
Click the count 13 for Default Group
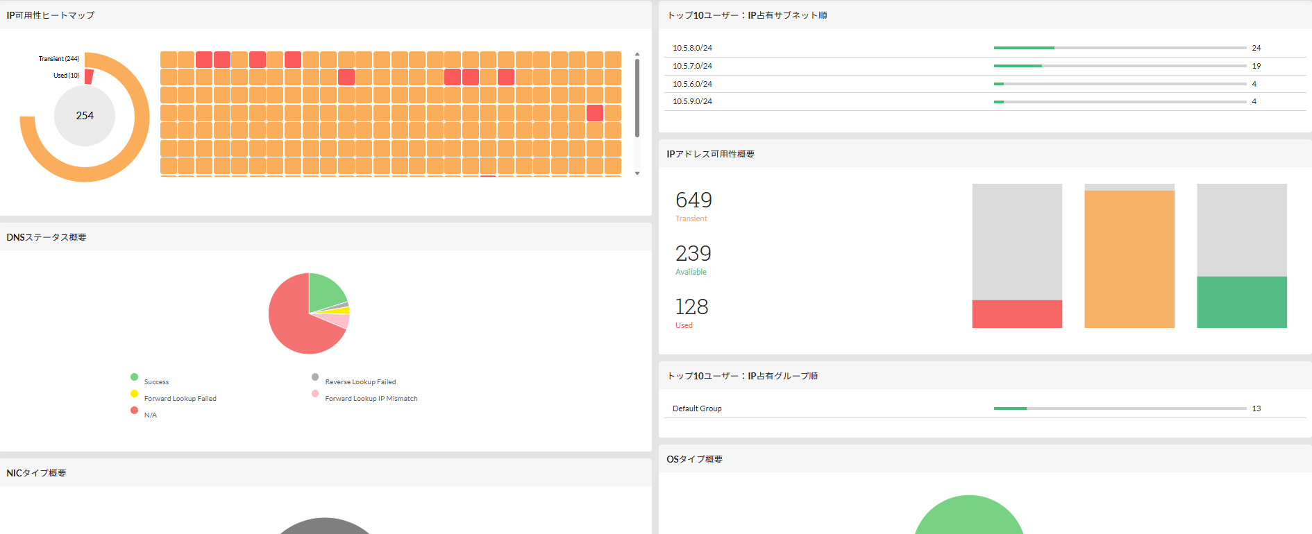pyautogui.click(x=1256, y=408)
